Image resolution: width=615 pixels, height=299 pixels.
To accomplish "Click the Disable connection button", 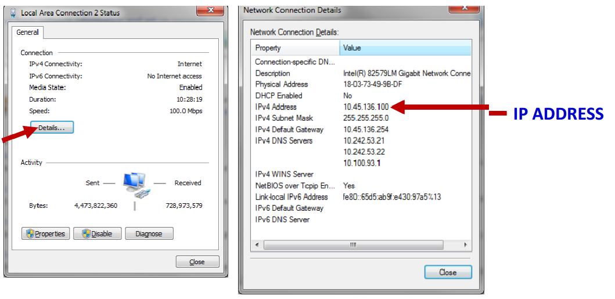I will click(97, 233).
